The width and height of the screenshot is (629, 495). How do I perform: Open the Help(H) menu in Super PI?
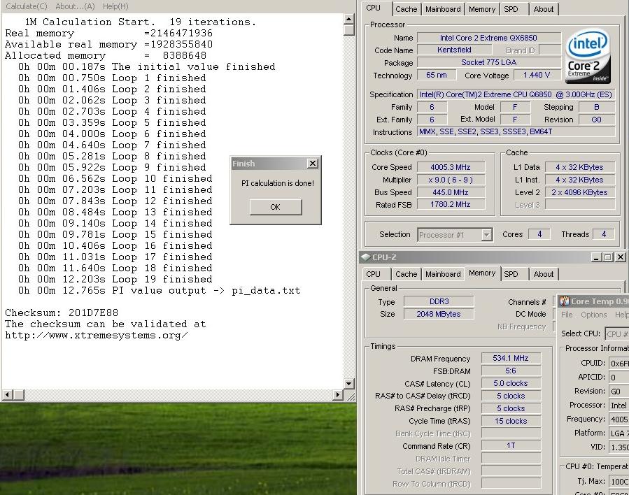(115, 6)
